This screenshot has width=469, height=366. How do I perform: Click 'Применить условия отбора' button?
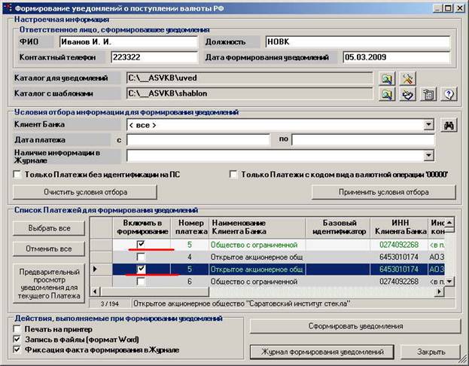pyautogui.click(x=382, y=191)
